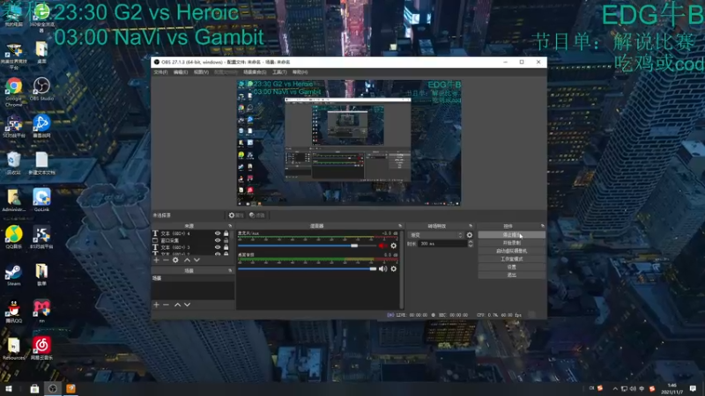Show hidden system tray icons chevron
This screenshot has width=705, height=396.
(x=614, y=389)
